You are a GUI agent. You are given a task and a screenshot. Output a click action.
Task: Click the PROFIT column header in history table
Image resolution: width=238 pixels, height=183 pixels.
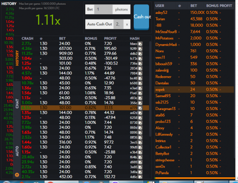[110, 38]
